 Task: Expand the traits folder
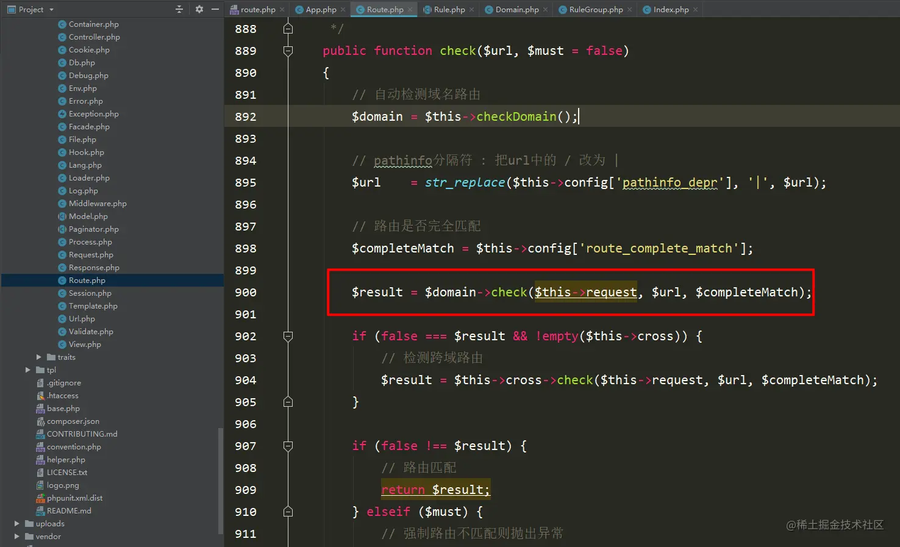pos(38,357)
